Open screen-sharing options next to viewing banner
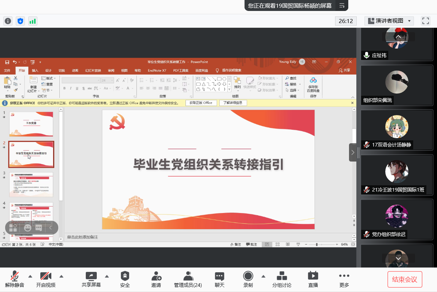Image resolution: width=437 pixels, height=292 pixels. click(x=342, y=5)
